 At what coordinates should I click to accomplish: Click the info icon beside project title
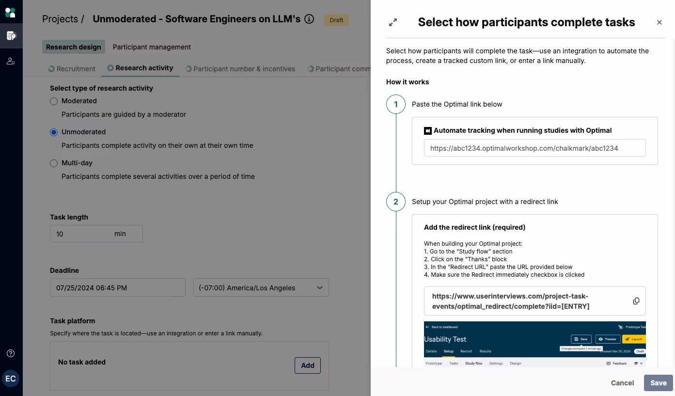click(x=309, y=19)
